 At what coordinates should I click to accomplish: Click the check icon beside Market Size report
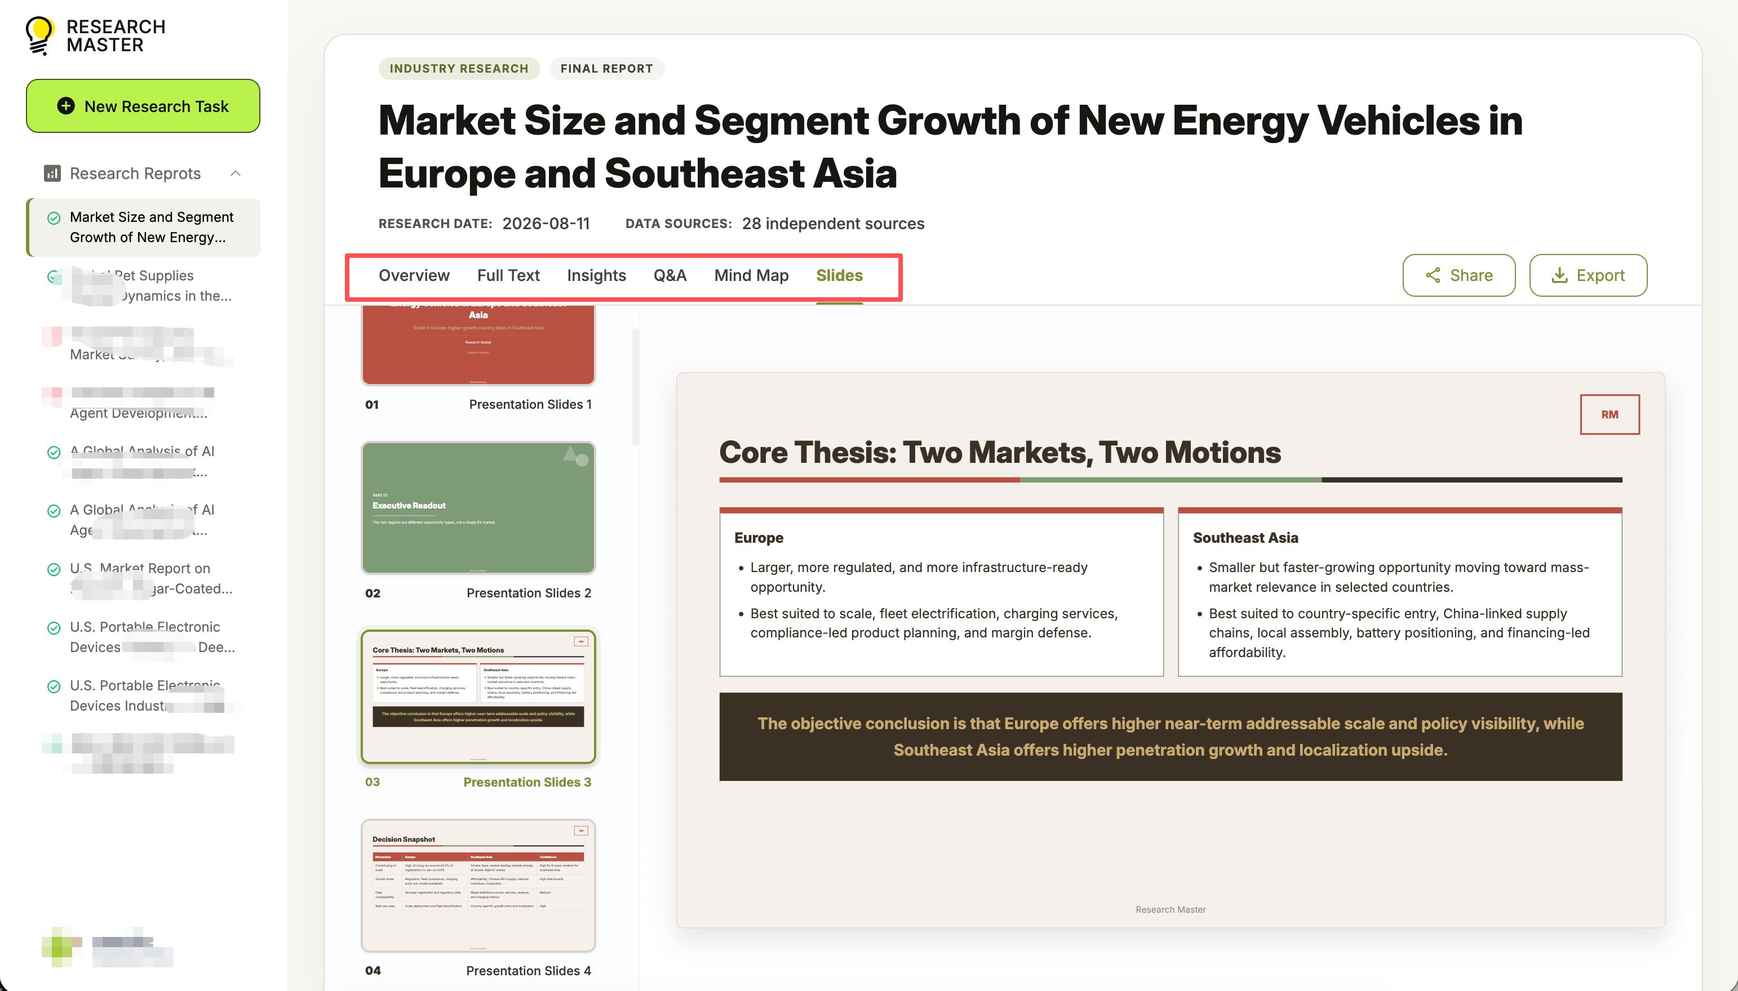[x=54, y=218]
